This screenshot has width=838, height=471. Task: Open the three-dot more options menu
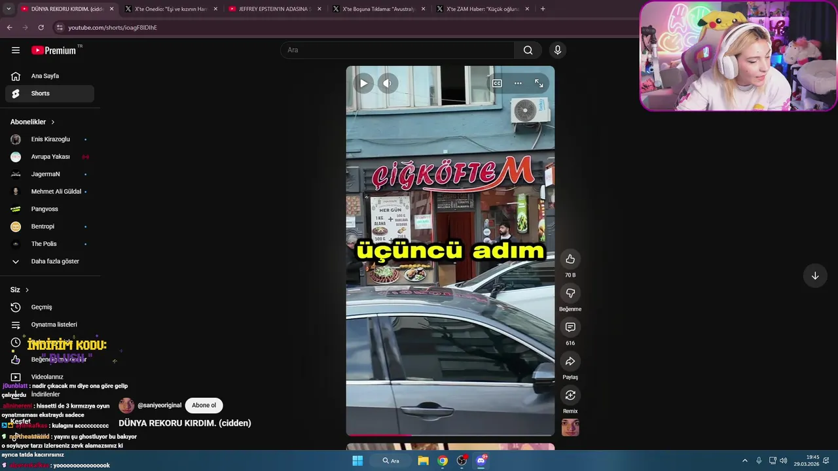(x=518, y=83)
